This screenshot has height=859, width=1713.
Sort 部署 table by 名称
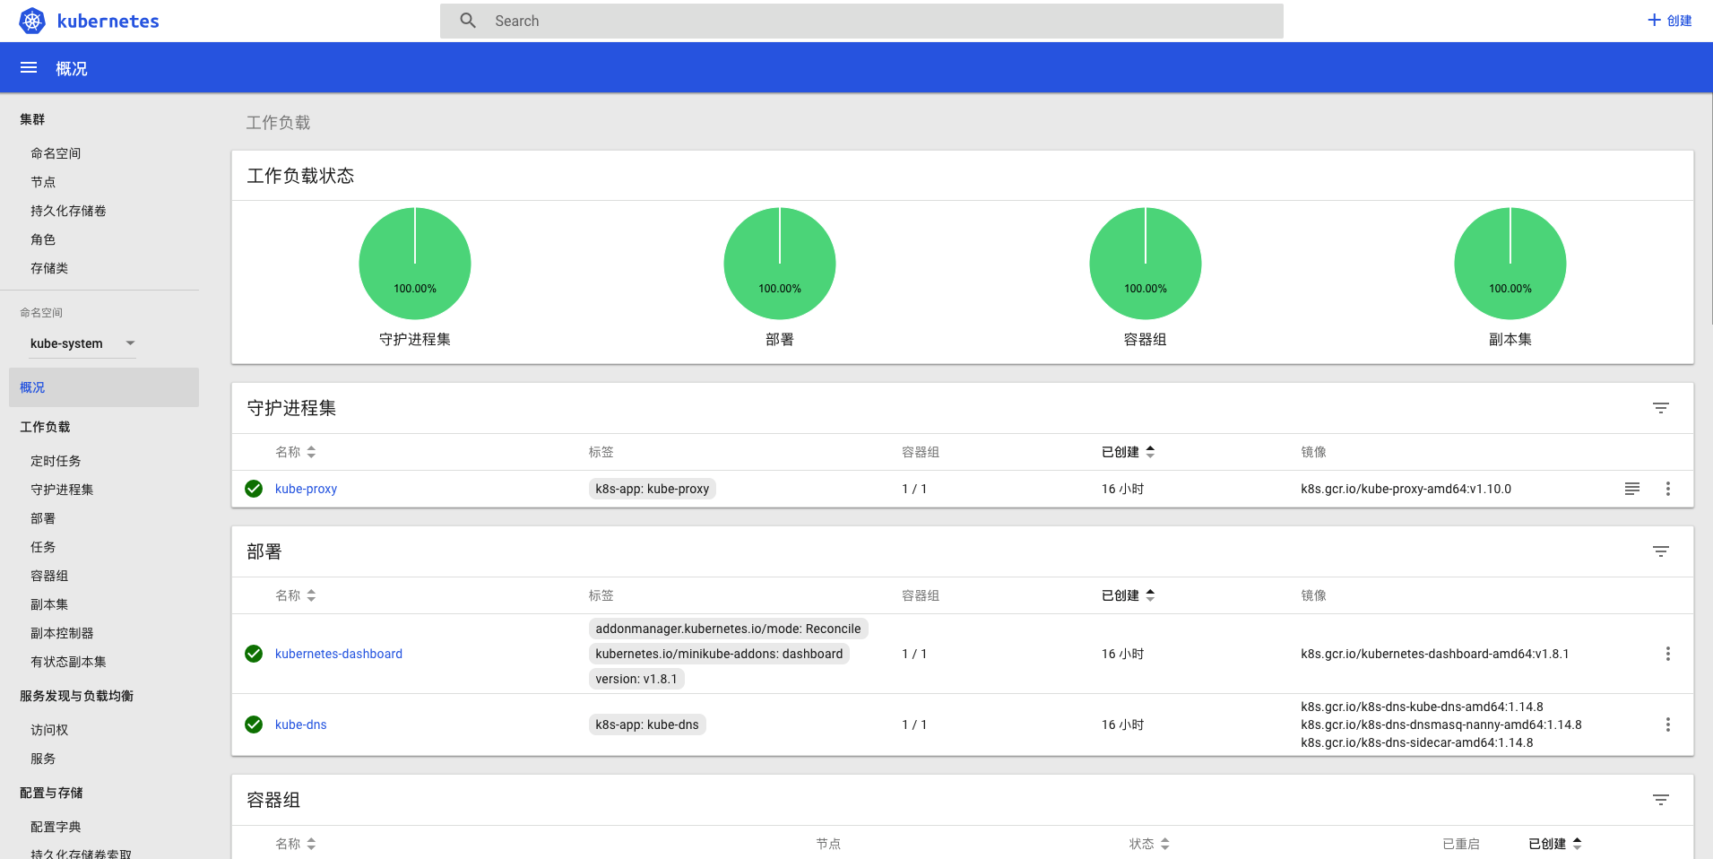coord(296,595)
